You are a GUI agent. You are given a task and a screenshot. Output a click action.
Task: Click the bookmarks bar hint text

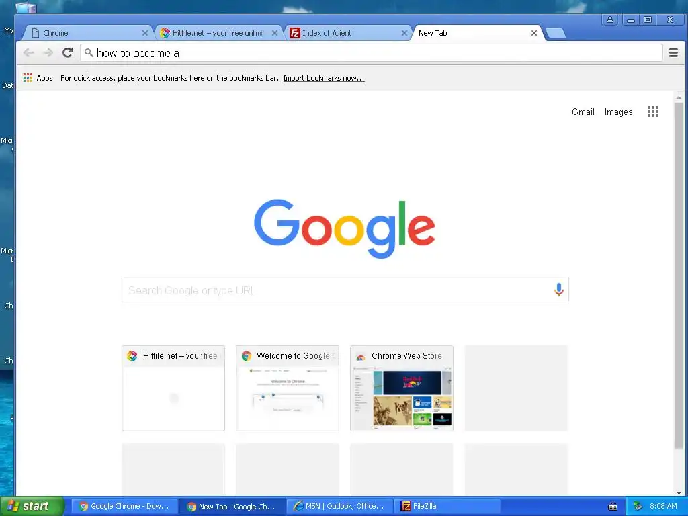coord(169,78)
